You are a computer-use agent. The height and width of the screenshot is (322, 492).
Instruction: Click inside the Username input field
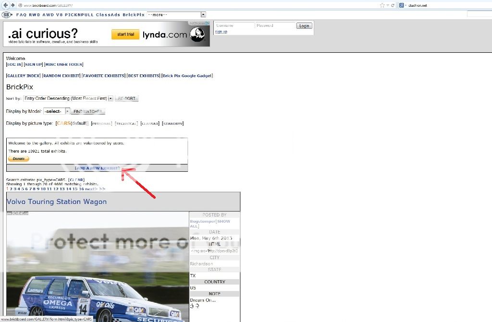coord(234,26)
